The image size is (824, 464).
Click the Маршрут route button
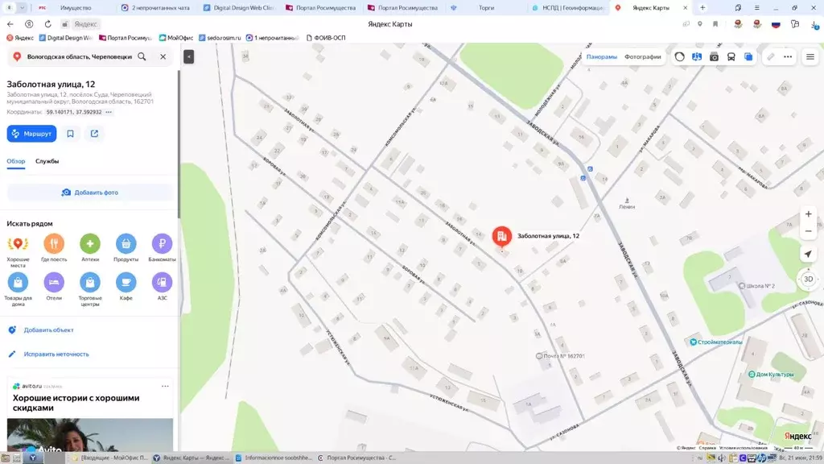[31, 134]
